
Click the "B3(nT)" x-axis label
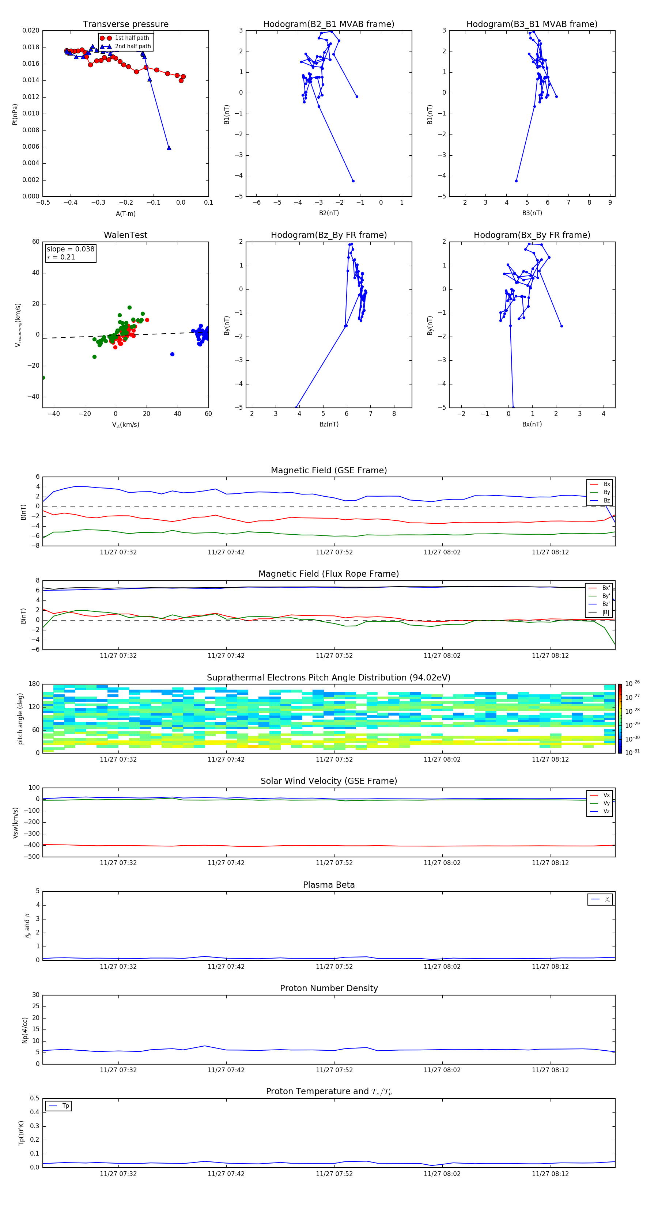pyautogui.click(x=532, y=213)
